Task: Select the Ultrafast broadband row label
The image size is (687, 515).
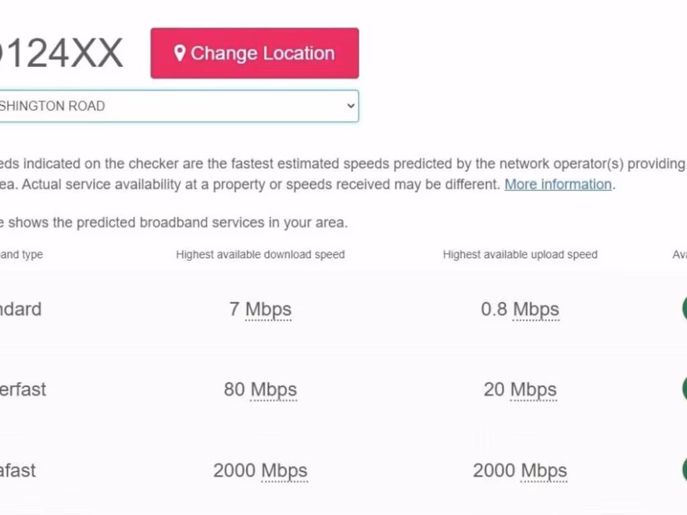Action: pyautogui.click(x=19, y=470)
